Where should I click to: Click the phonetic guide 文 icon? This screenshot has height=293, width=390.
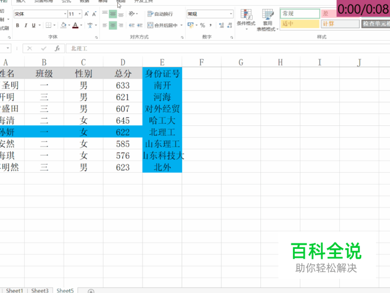tap(90, 25)
